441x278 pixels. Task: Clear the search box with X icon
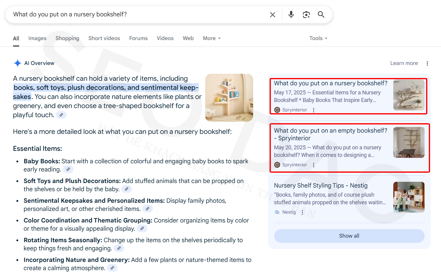click(x=272, y=15)
